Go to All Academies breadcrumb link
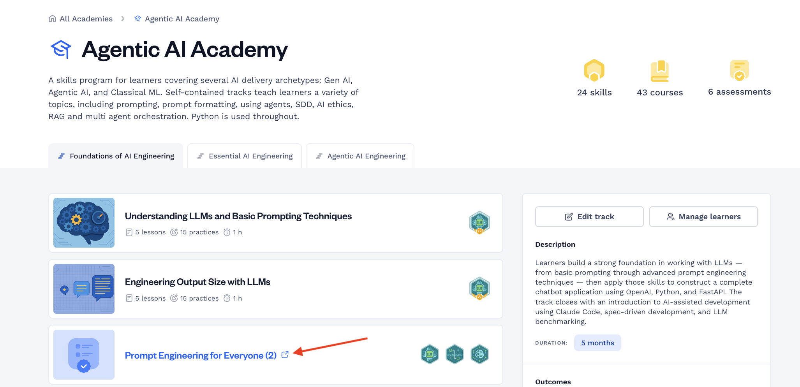Viewport: 800px width, 387px height. click(86, 19)
